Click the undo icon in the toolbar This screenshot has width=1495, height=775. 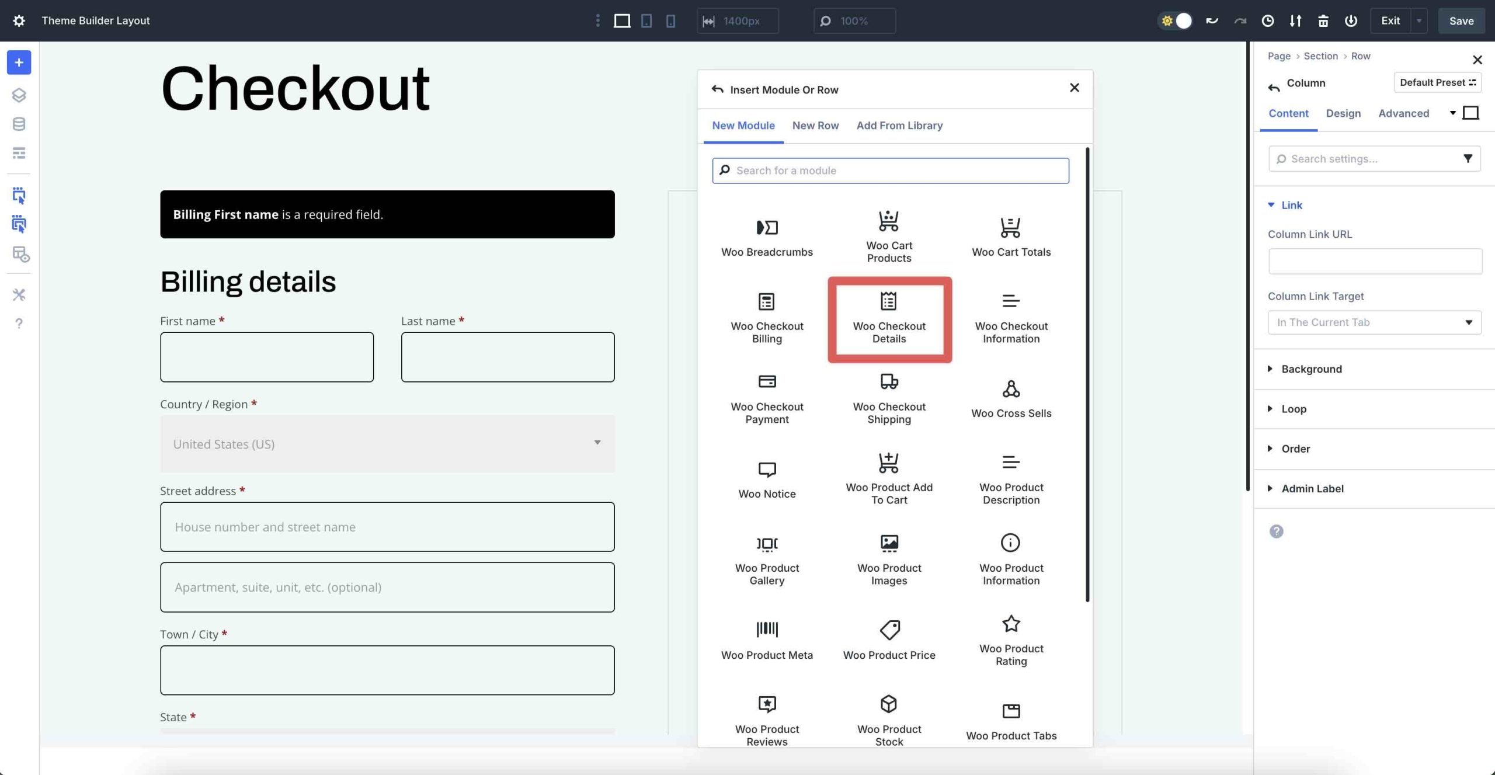pos(1212,20)
